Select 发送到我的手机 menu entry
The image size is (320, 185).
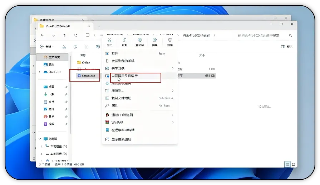point(140,61)
